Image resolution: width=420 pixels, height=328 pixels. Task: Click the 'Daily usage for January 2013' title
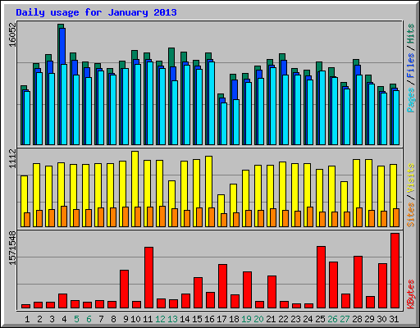tap(96, 12)
